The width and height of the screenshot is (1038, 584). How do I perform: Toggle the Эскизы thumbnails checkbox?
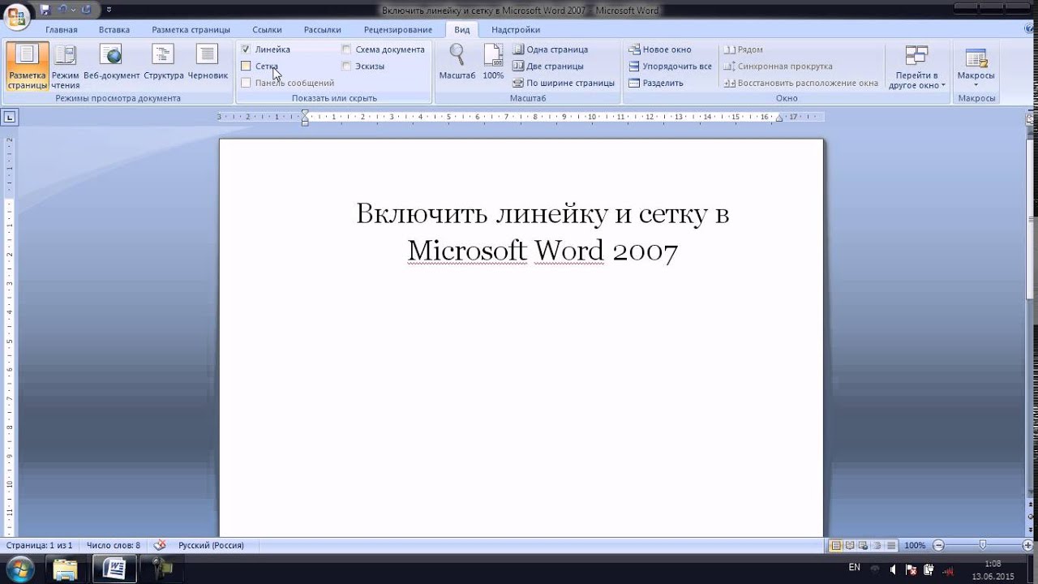coord(347,66)
